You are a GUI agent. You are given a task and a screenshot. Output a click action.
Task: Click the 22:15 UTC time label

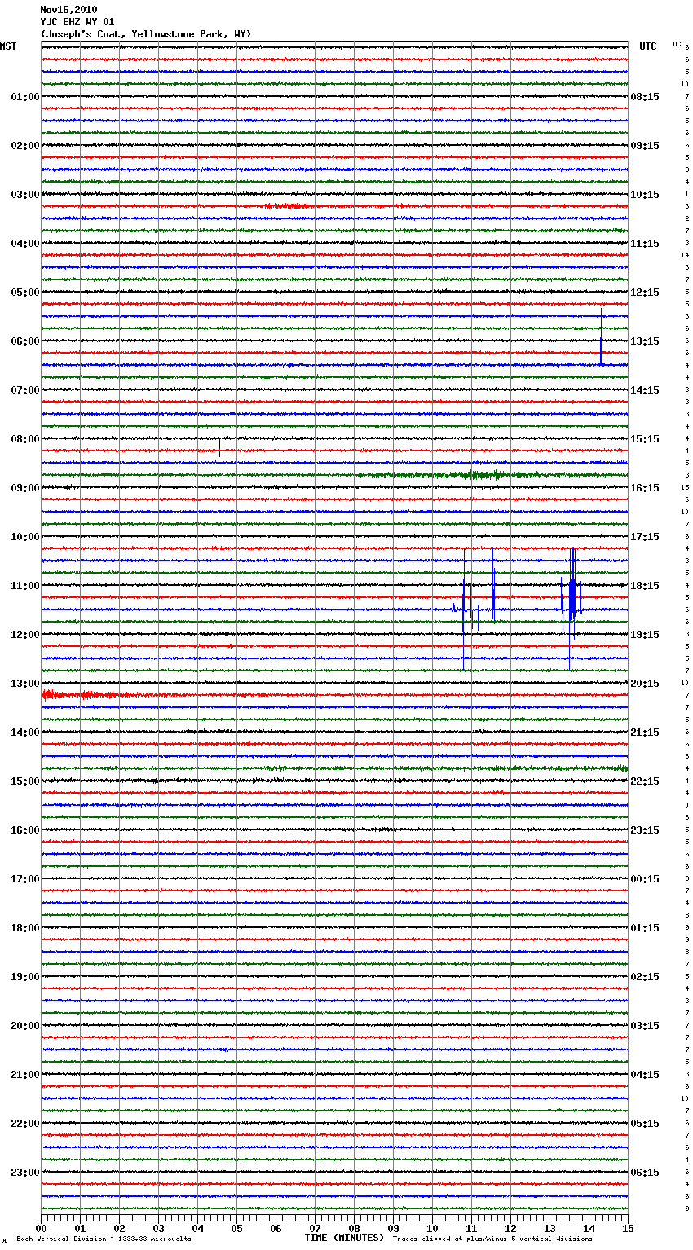pyautogui.click(x=645, y=781)
